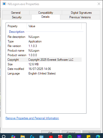Open File Explorer from the taskbar
Viewport: 103px width, 138px height.
click(x=23, y=136)
